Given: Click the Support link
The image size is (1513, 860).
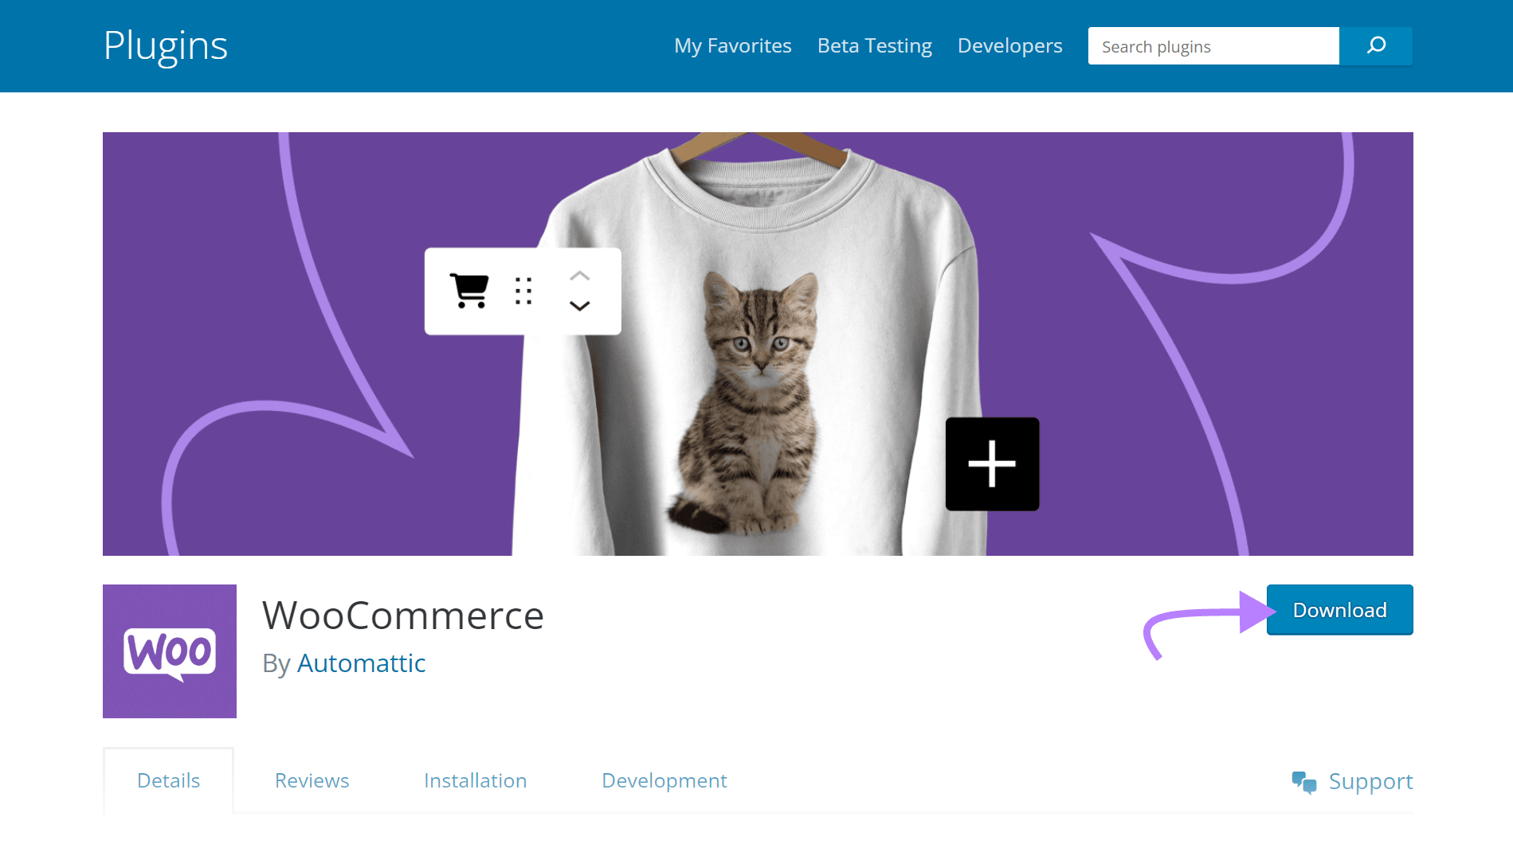Looking at the screenshot, I should click(1370, 780).
